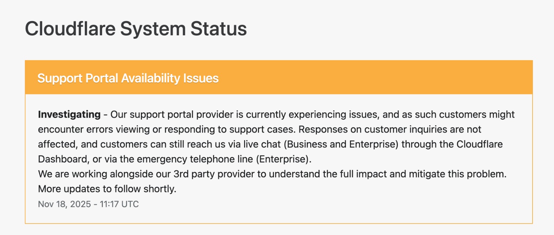Click "More updates to follow shortly" line

[107, 189]
